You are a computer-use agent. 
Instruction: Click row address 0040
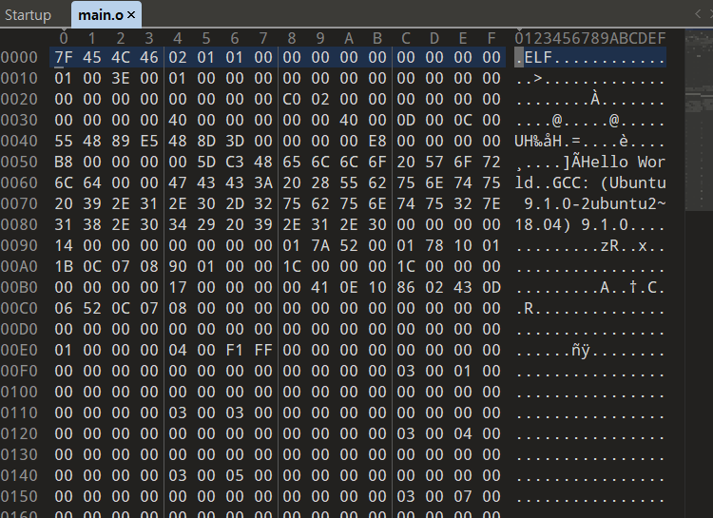(19, 141)
